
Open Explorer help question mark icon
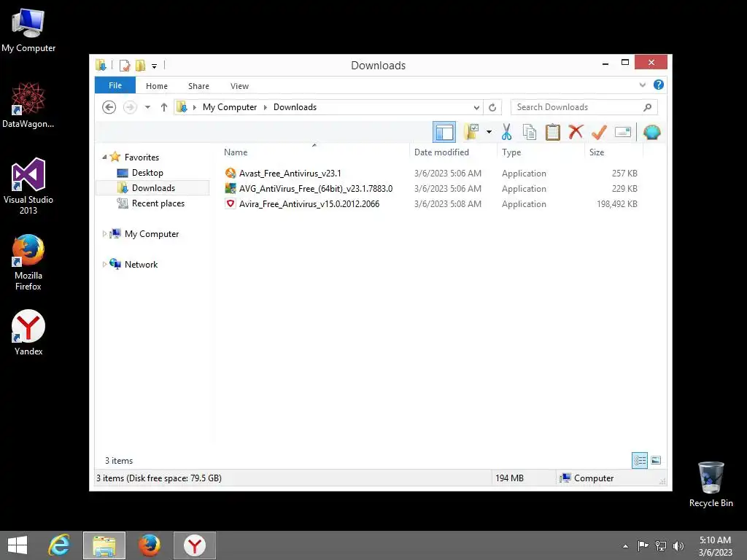coord(659,85)
